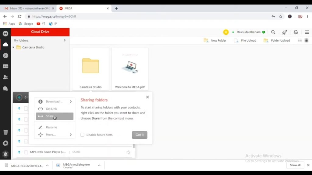Click the rocket upgrade icon
The image size is (312, 175).
tap(284, 32)
